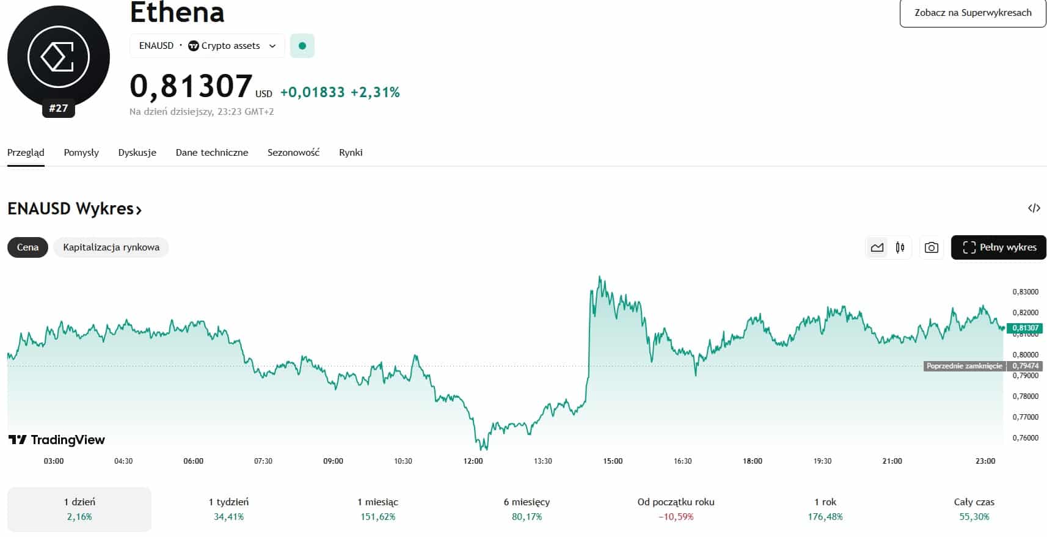Expand ENAUSD Wykres heading arrow

[x=139, y=210]
